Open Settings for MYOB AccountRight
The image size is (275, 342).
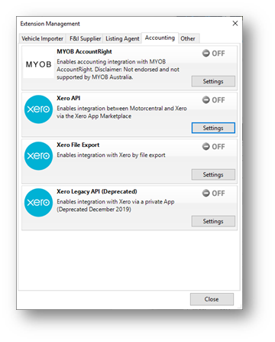213,81
